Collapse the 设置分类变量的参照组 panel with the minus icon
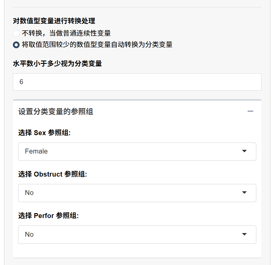 [x=250, y=111]
